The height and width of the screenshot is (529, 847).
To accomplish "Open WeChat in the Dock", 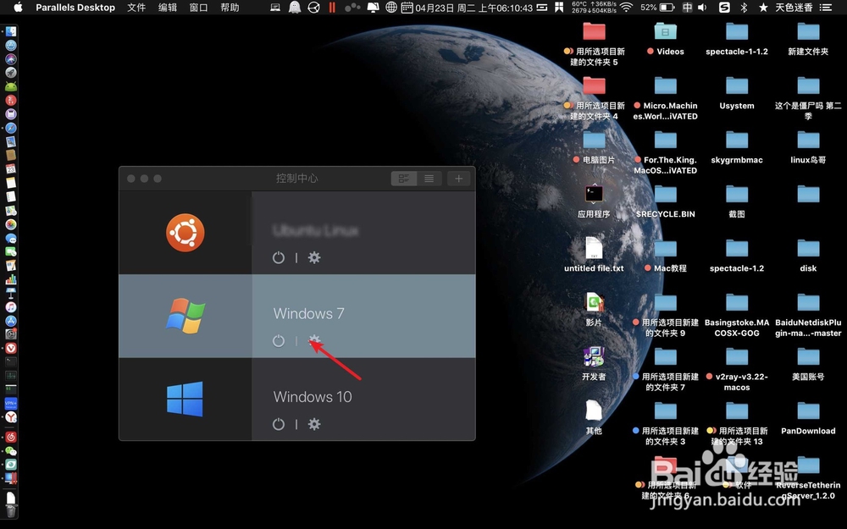I will click(x=11, y=451).
